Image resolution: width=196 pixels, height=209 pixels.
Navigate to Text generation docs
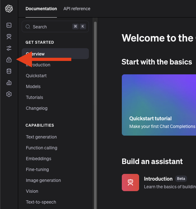[x=41, y=137]
